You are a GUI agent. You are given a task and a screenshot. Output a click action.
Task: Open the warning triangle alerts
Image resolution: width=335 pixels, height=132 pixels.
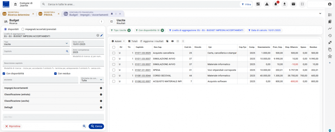[267, 4]
